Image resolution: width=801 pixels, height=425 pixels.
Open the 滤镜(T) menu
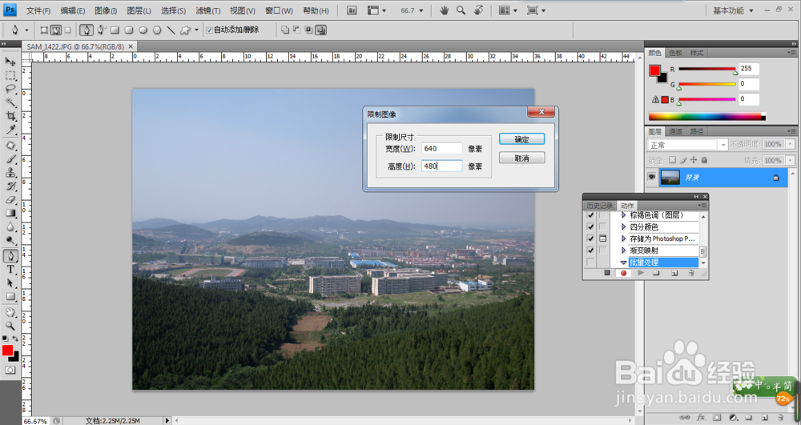point(208,10)
